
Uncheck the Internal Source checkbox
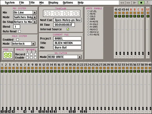click(68, 29)
